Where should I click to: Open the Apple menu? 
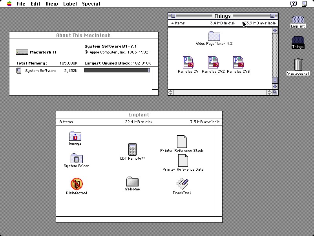pyautogui.click(x=9, y=4)
